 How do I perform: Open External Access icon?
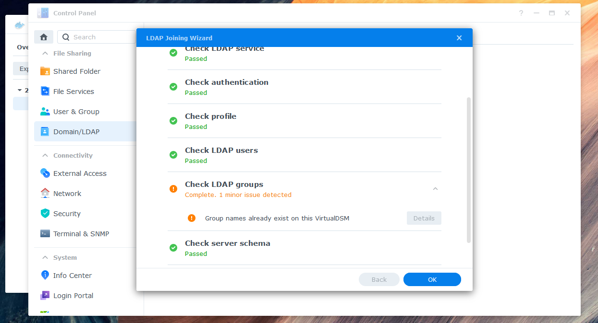[45, 173]
